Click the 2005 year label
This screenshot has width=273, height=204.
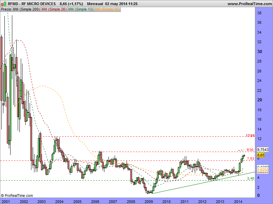tap(77, 202)
